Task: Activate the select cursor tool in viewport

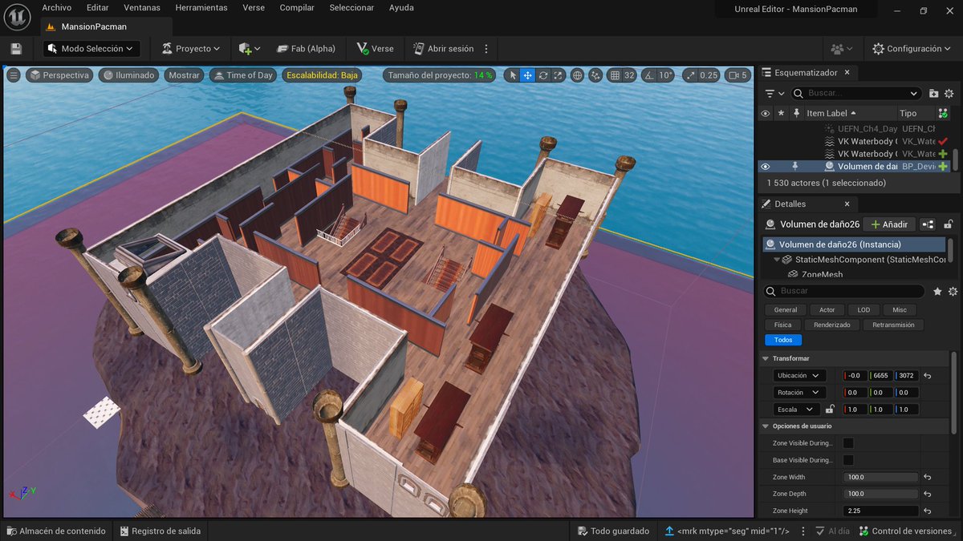Action: click(513, 75)
